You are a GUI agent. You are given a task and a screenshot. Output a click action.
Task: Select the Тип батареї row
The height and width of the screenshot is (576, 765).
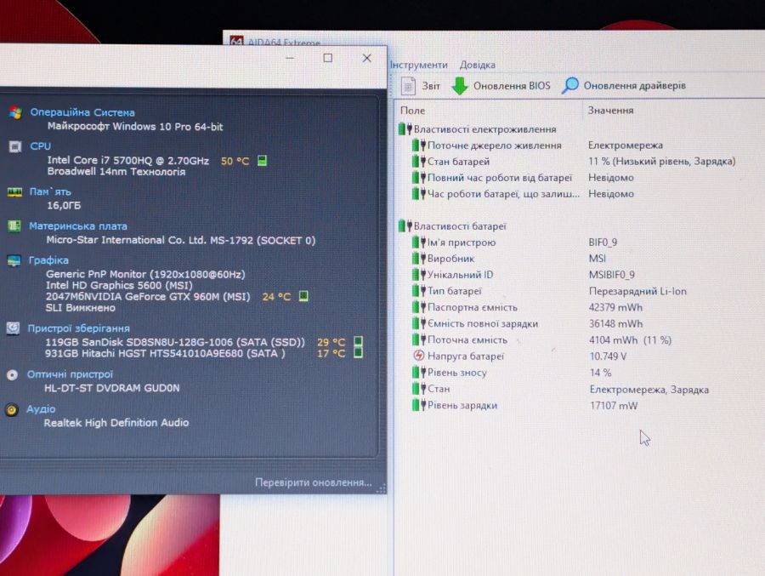pyautogui.click(x=549, y=291)
